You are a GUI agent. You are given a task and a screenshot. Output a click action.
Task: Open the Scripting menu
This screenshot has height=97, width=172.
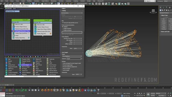tap(76, 1)
